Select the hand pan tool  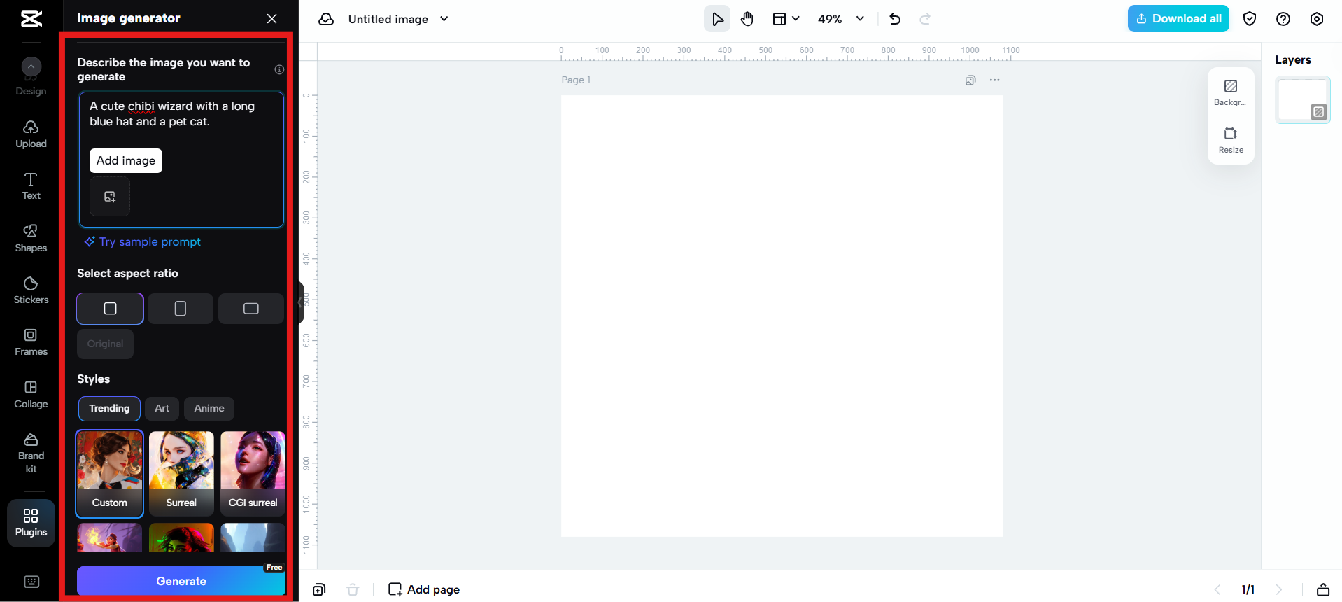747,19
